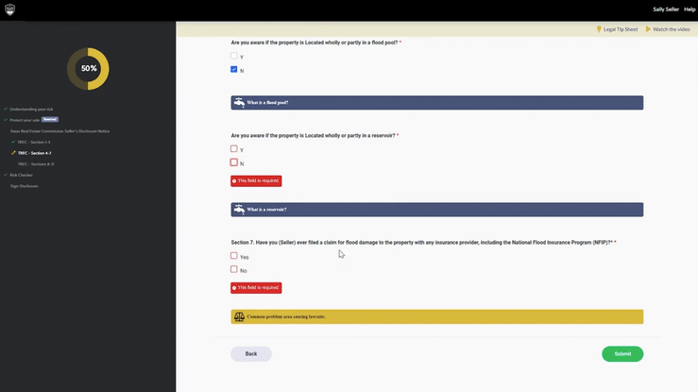Click the green Submit button

point(622,353)
